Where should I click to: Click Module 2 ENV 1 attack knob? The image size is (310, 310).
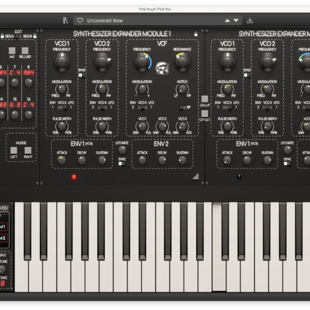pos(227,160)
